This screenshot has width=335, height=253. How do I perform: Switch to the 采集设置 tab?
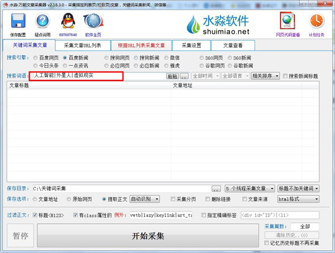click(x=193, y=45)
